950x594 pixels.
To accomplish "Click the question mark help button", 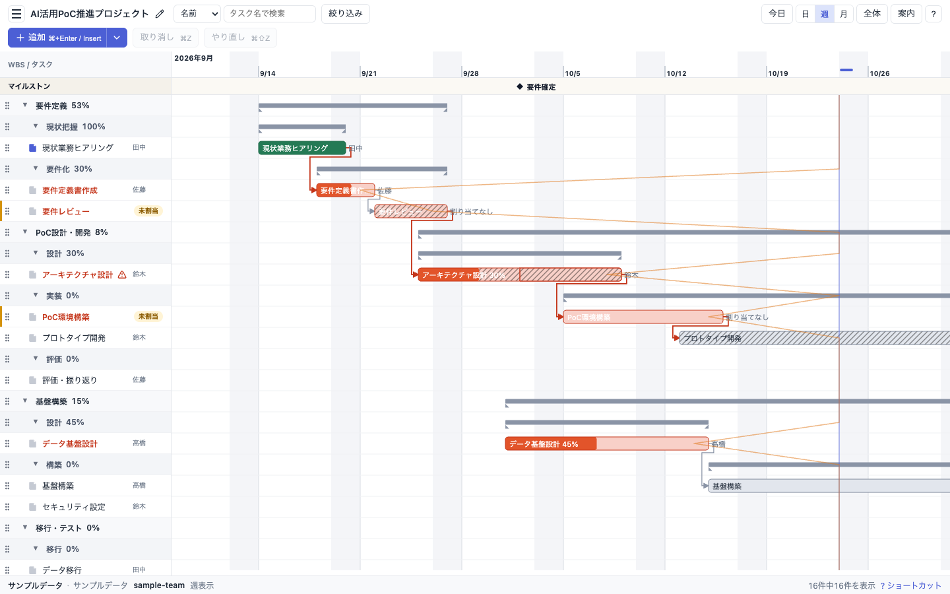I will [934, 14].
